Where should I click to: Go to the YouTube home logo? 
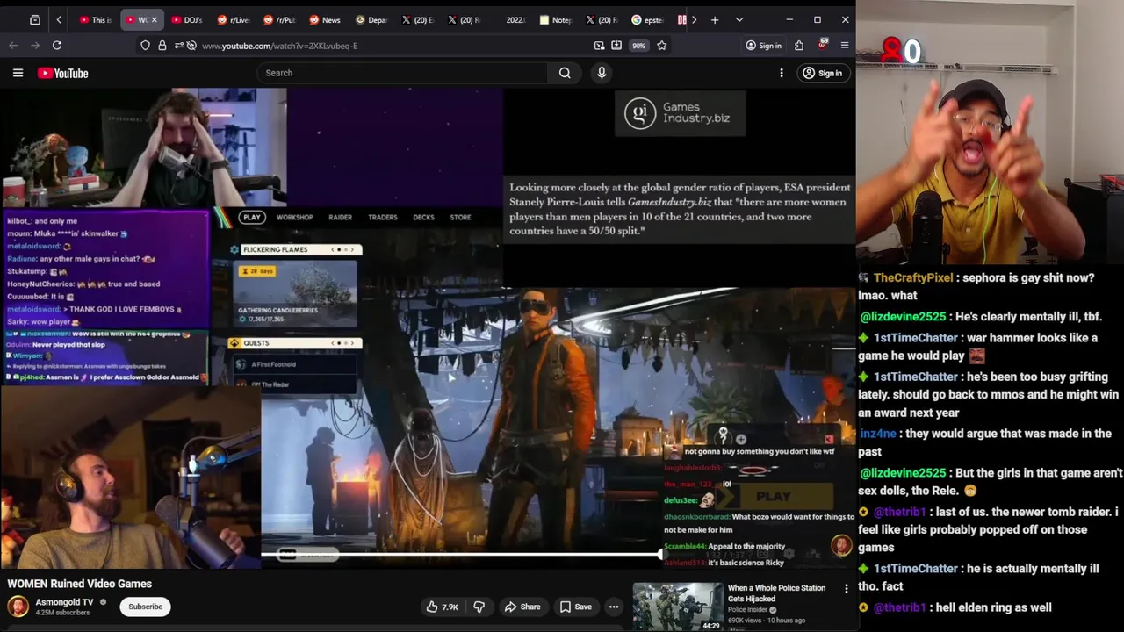click(x=63, y=73)
